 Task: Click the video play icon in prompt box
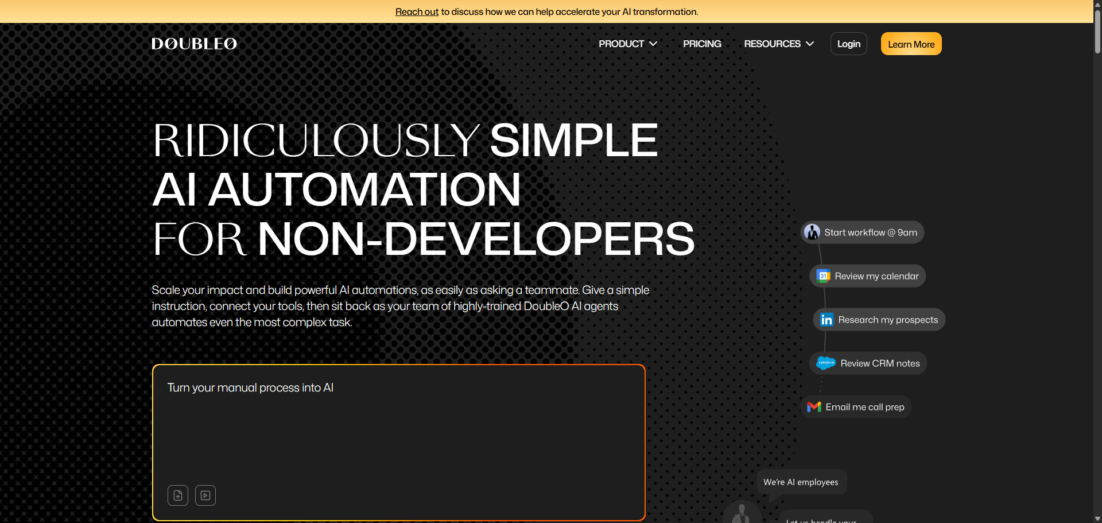tap(205, 495)
